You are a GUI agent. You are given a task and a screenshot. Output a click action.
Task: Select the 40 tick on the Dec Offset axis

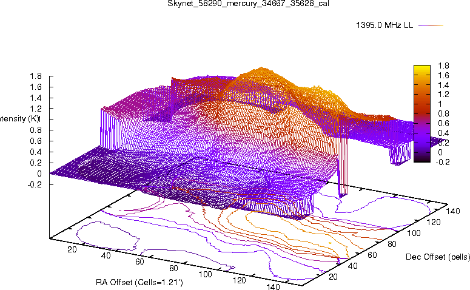(x=353, y=266)
